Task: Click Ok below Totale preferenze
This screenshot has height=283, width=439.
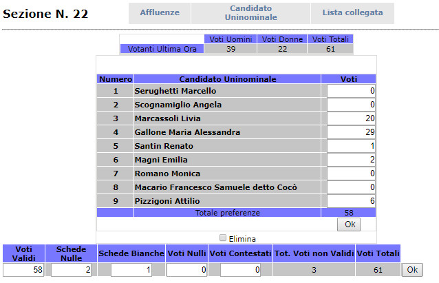Action: coord(350,224)
